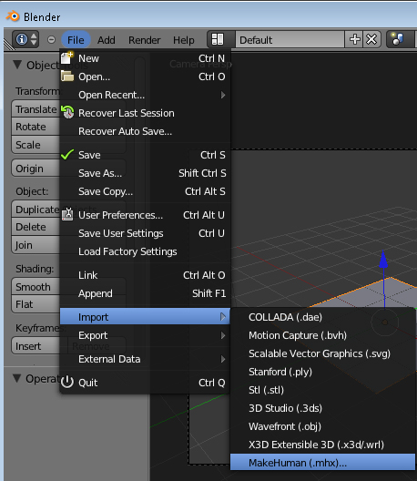Click the screen layout browse icon
This screenshot has height=481, width=417.
(218, 39)
